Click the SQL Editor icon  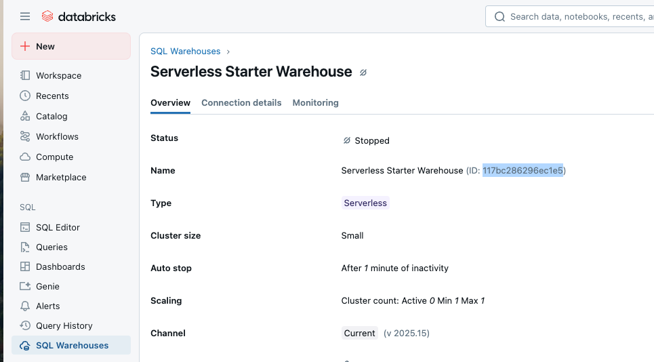[25, 227]
